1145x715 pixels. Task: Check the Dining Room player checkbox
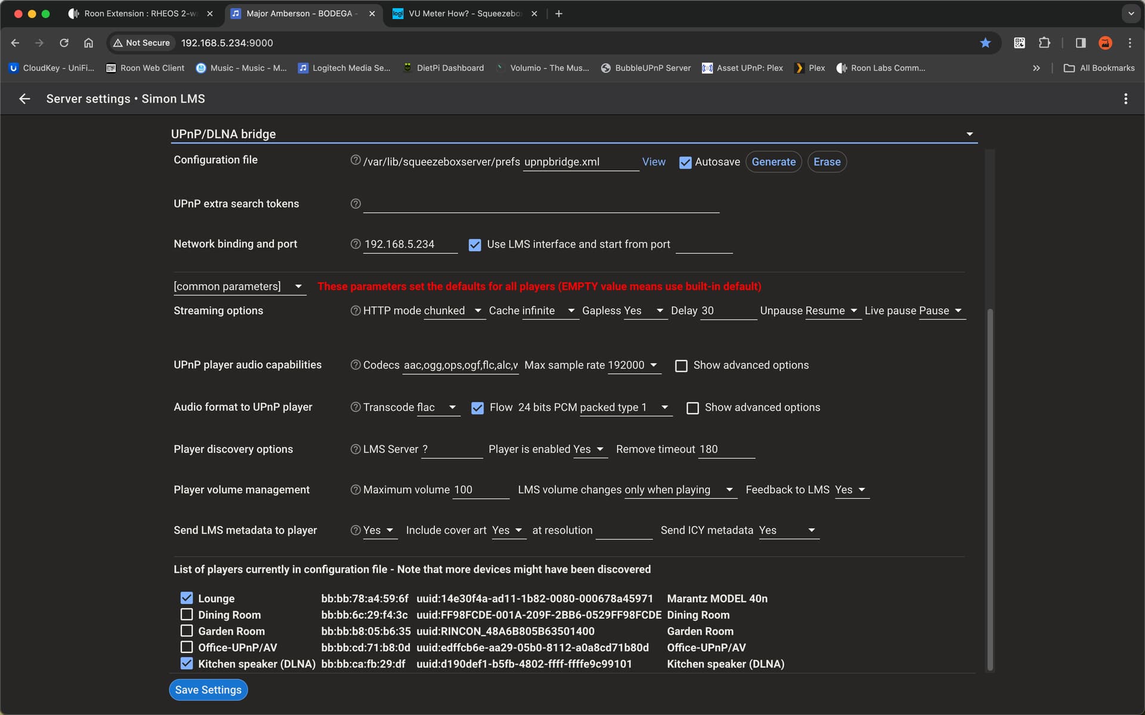click(187, 614)
